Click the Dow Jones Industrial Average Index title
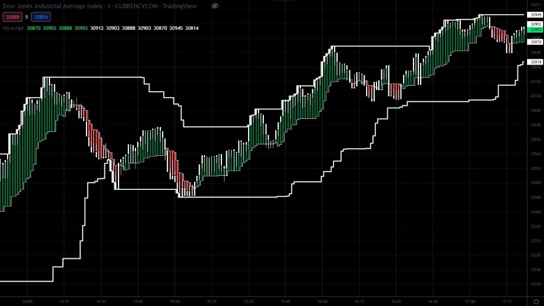The width and height of the screenshot is (544, 306). 53,6
